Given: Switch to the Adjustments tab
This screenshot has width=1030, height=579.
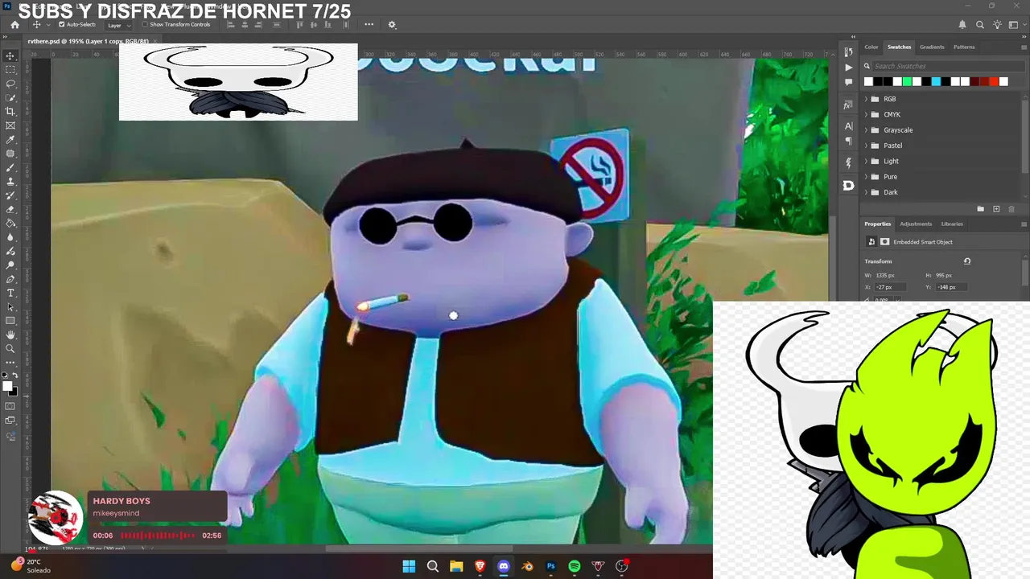Looking at the screenshot, I should point(916,224).
